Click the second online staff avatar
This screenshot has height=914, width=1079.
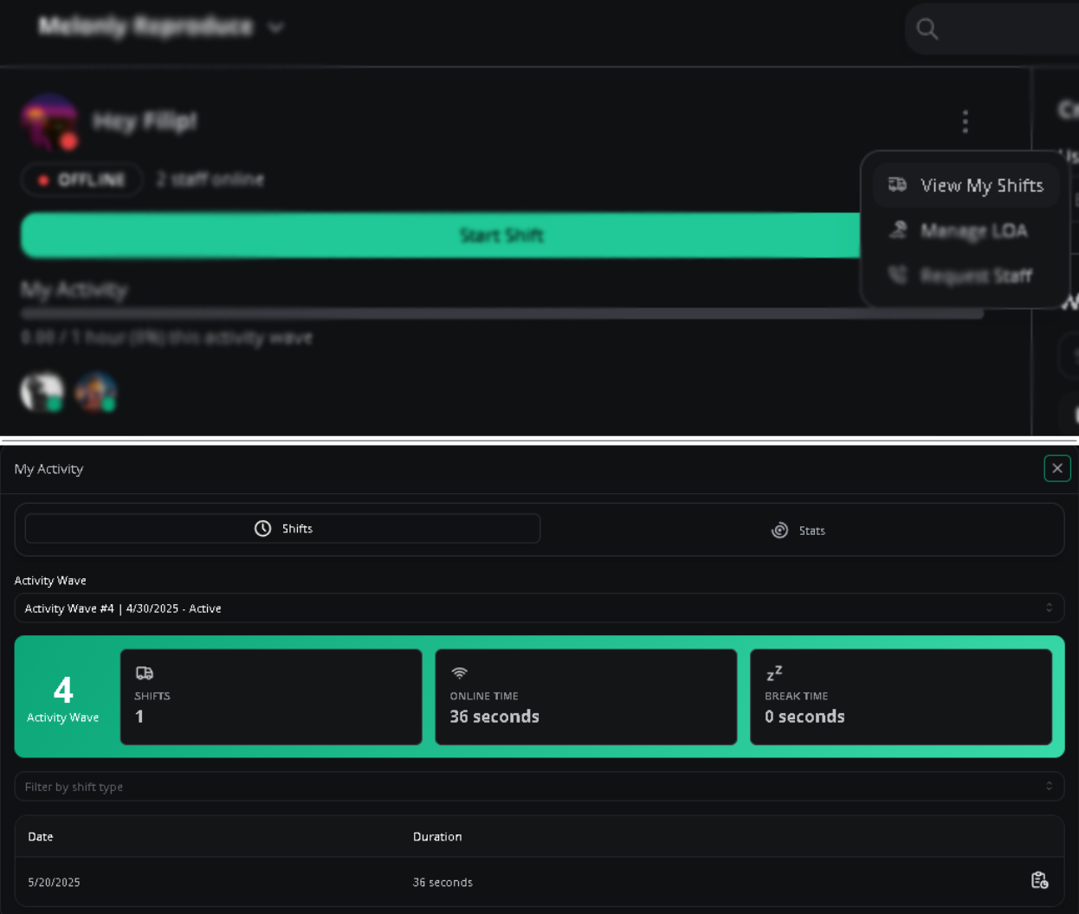95,392
